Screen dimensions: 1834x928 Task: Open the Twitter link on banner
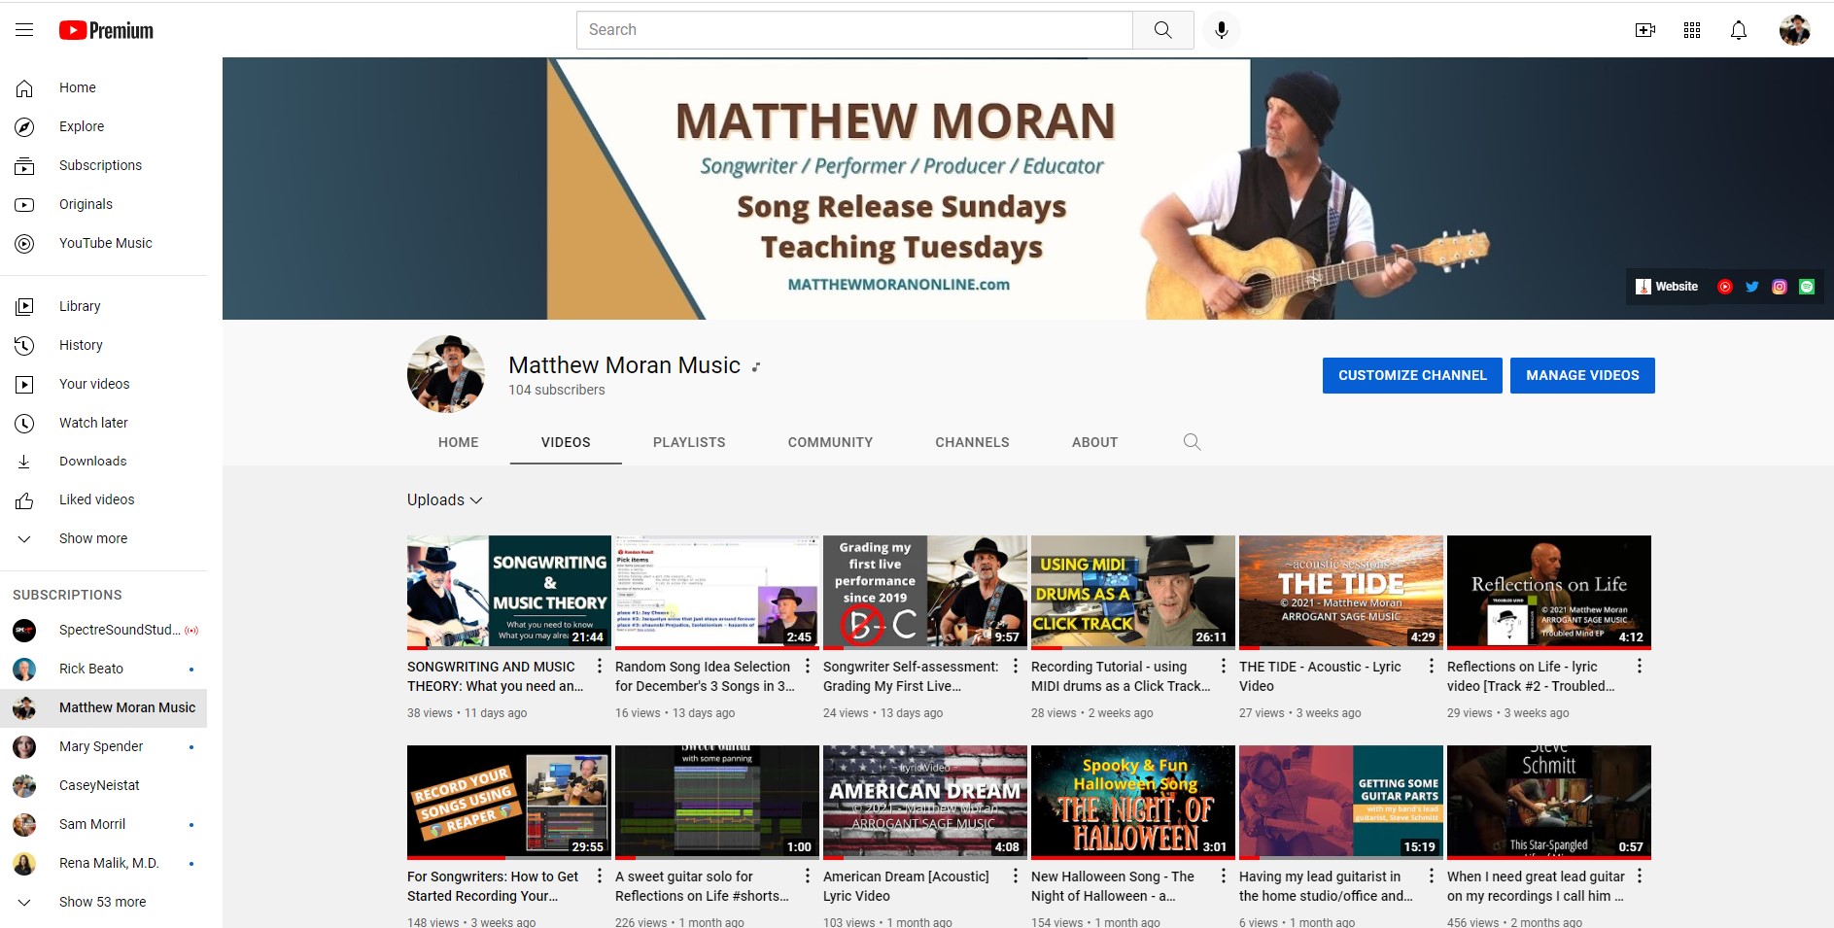point(1752,287)
